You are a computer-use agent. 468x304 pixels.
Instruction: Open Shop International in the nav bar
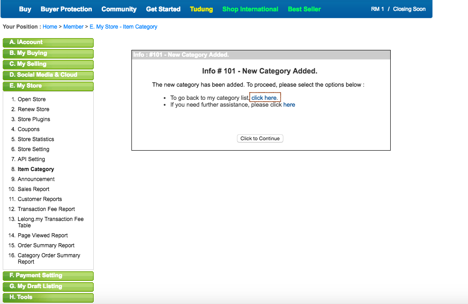tap(251, 9)
